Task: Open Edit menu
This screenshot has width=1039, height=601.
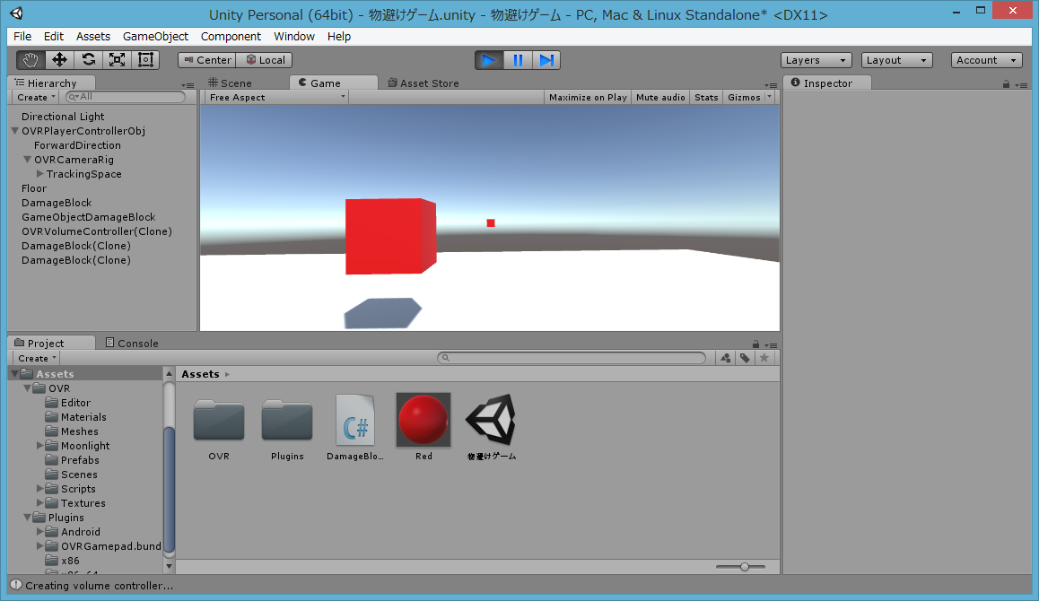Action: pyautogui.click(x=54, y=37)
